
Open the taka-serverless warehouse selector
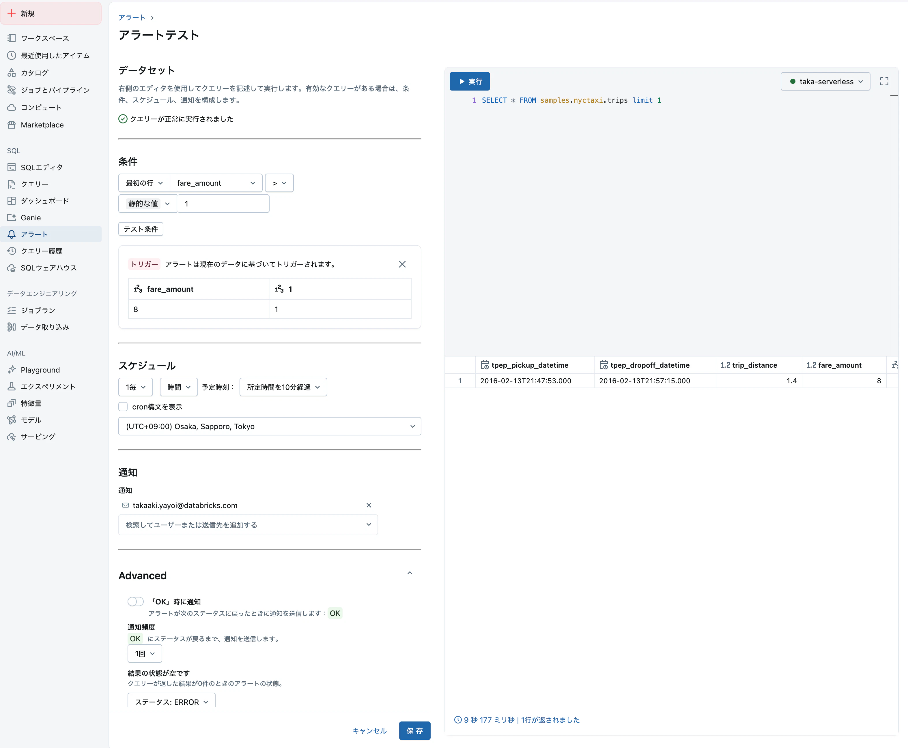825,81
